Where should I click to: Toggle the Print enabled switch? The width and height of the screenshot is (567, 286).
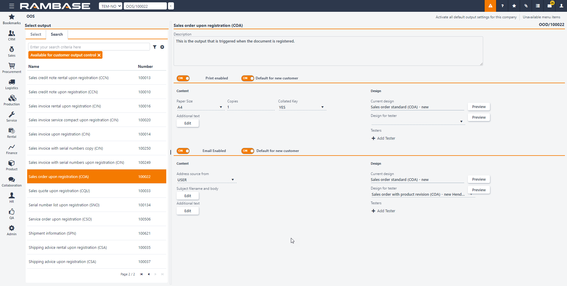(183, 78)
